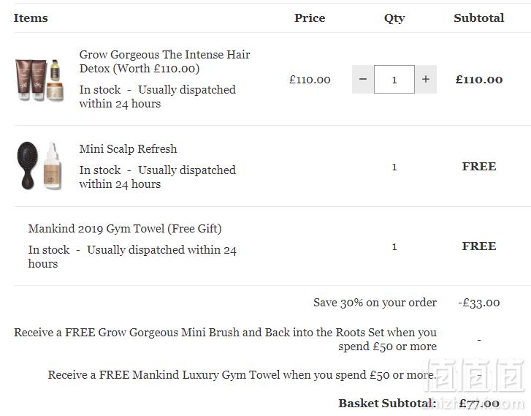Click the Save 30% on your order text
The width and height of the screenshot is (531, 416).
click(x=375, y=303)
